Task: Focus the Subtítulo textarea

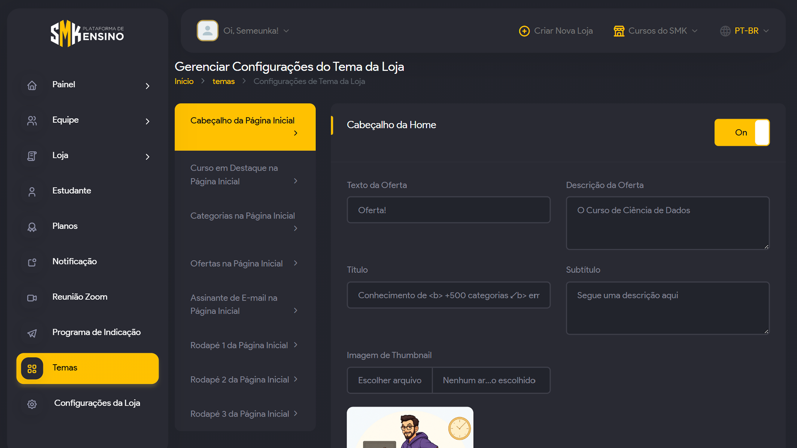Action: [x=667, y=308]
